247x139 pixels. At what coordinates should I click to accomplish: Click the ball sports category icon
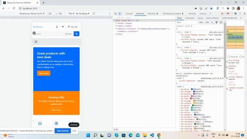tap(56, 124)
